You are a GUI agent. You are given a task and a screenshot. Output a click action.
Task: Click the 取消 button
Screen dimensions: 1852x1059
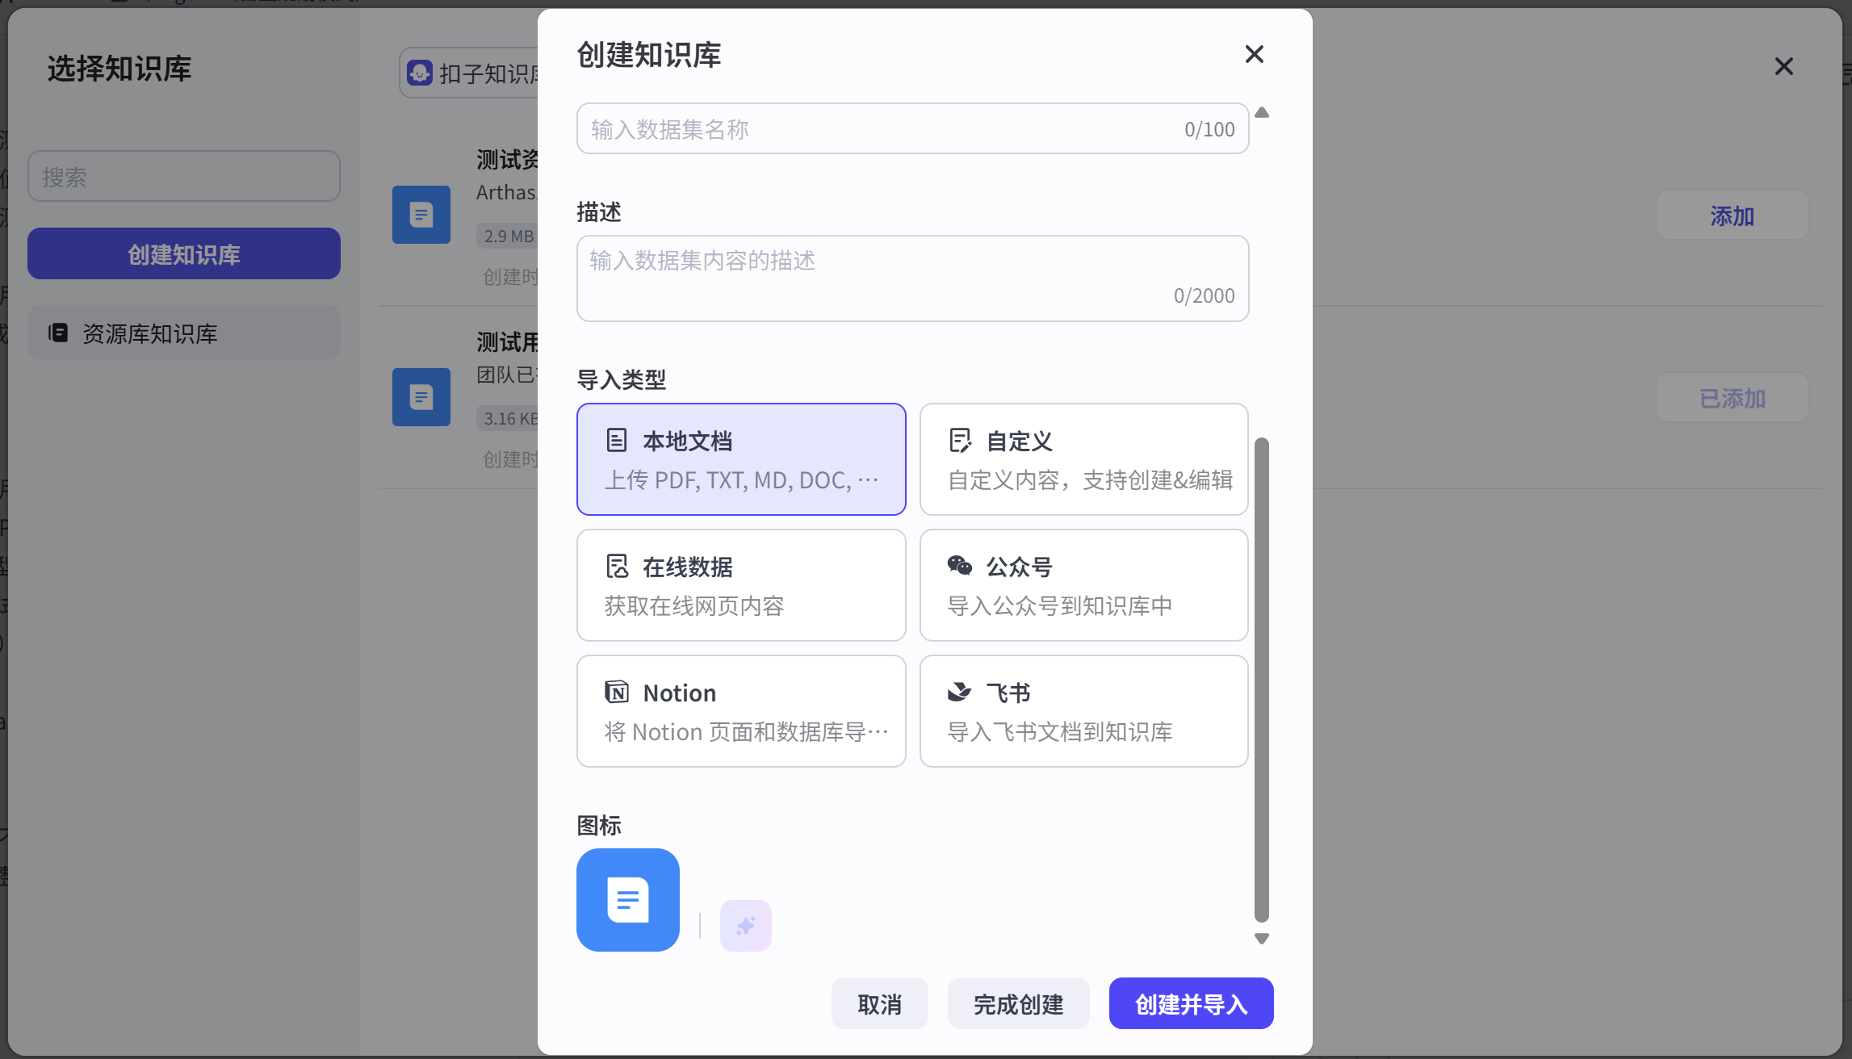pos(879,1003)
